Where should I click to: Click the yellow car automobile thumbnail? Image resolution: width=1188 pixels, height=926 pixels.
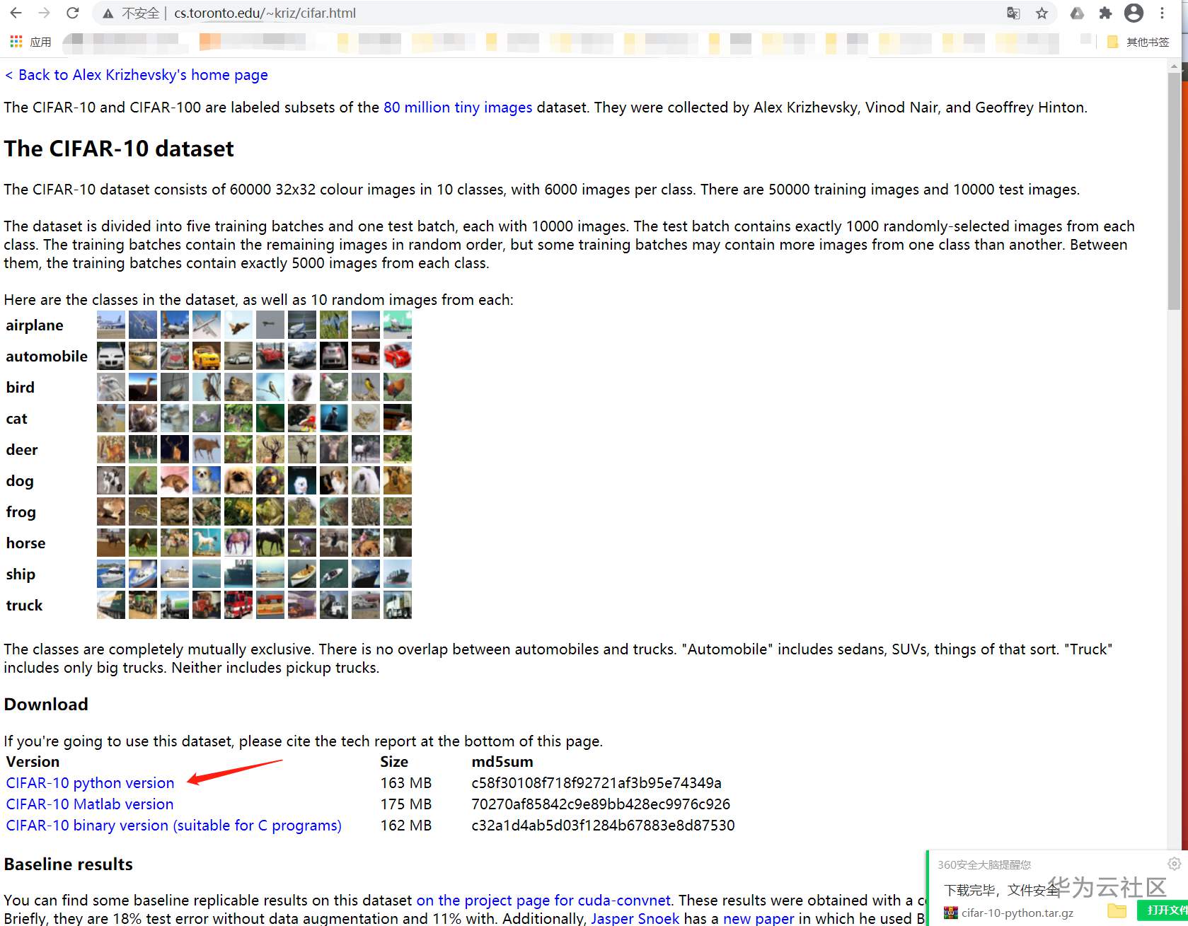[x=207, y=356]
